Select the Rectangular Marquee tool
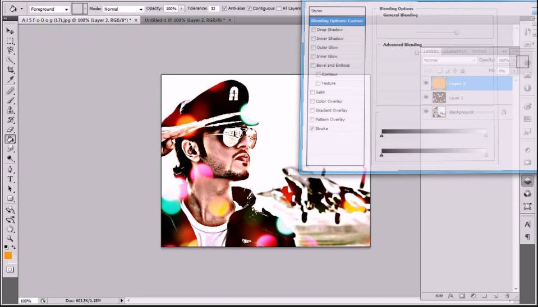The height and width of the screenshot is (307, 538). 10,41
